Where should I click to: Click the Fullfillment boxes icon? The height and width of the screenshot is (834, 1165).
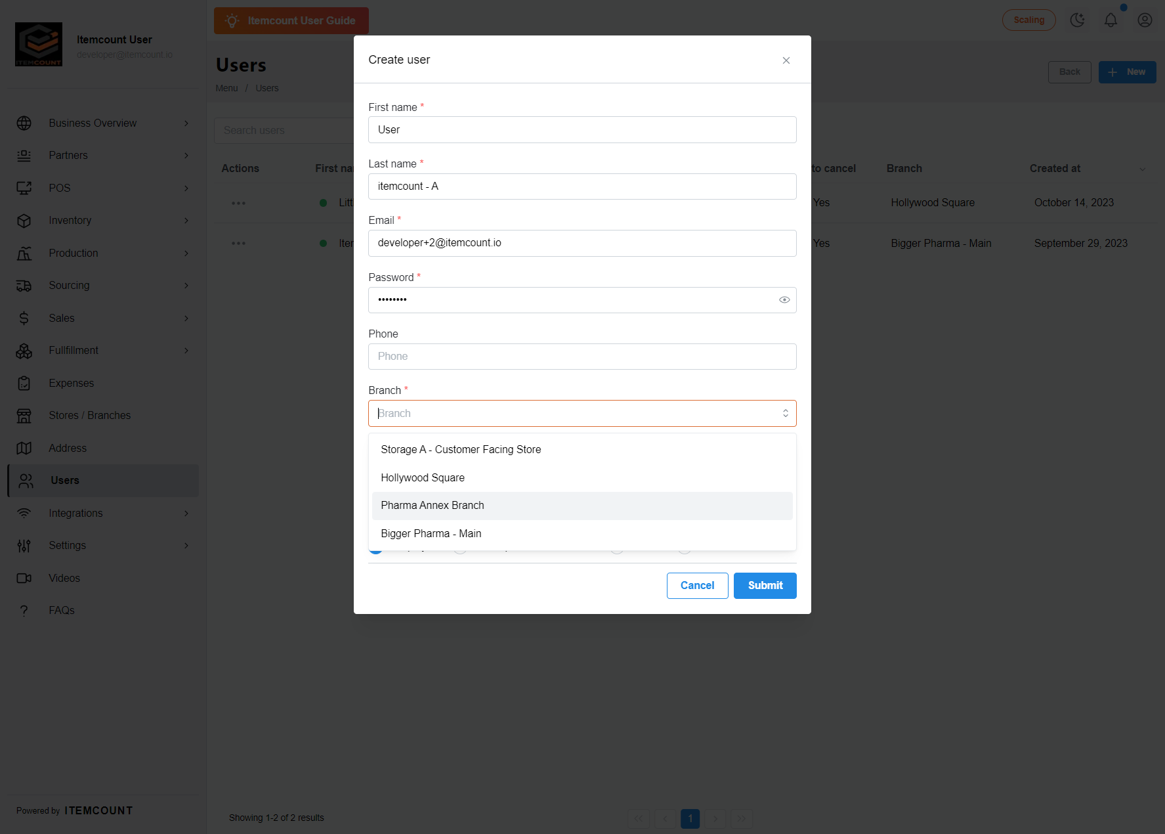point(24,351)
